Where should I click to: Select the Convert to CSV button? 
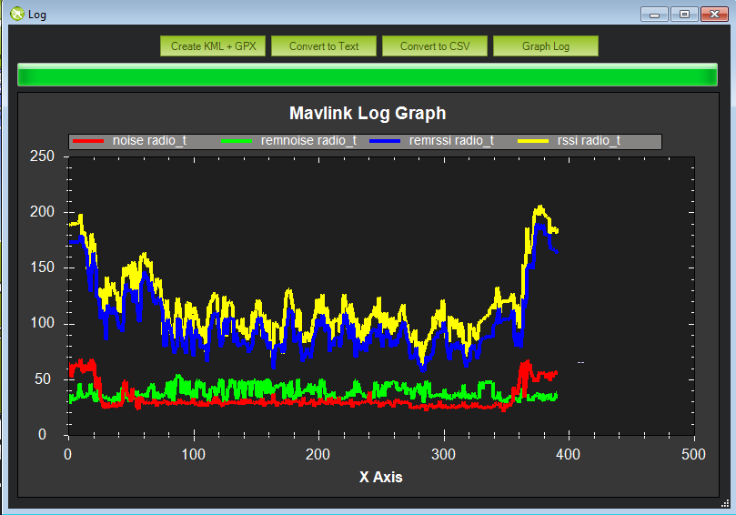coord(435,46)
